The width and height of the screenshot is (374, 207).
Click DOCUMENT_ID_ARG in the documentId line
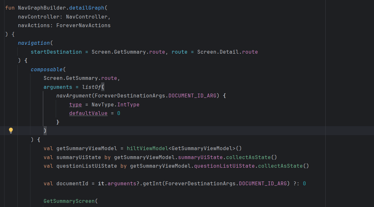263,183
